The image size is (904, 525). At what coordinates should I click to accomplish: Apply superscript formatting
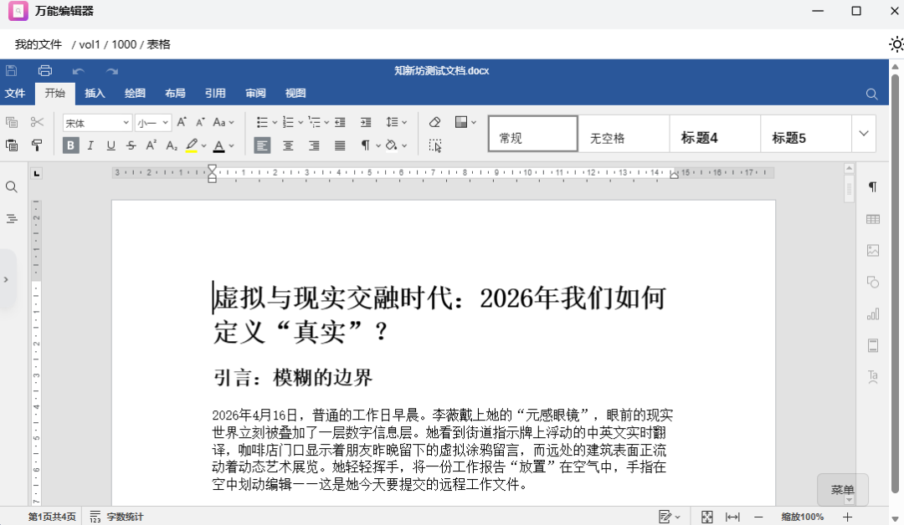(151, 145)
